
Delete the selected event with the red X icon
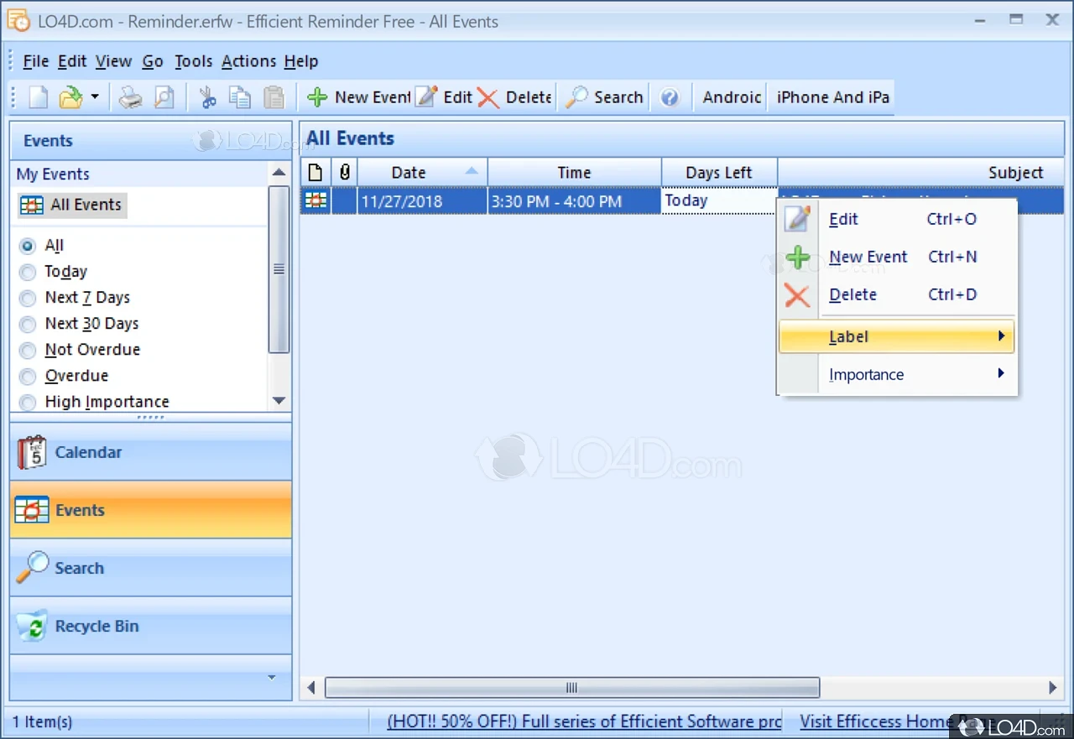click(x=487, y=96)
